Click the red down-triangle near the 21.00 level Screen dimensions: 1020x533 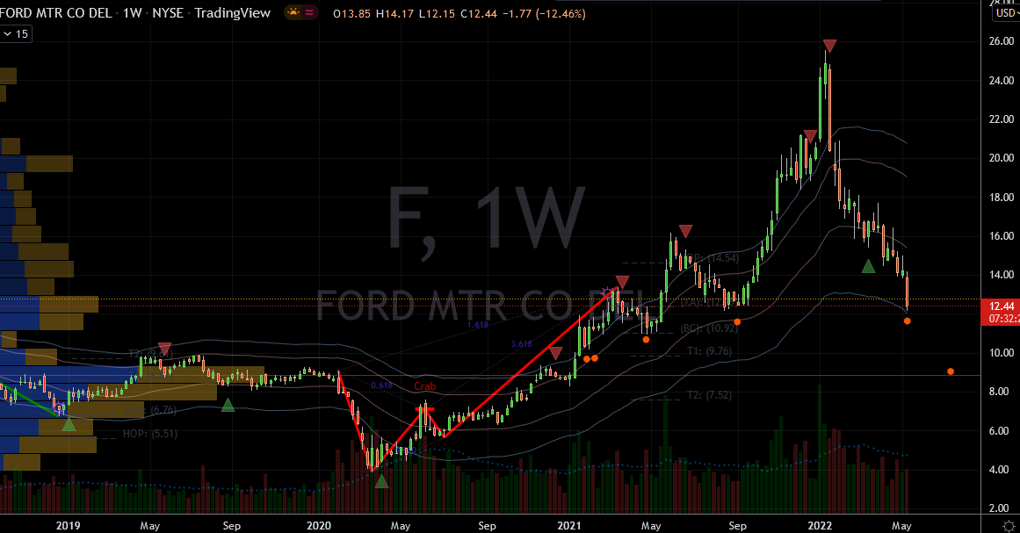click(810, 136)
